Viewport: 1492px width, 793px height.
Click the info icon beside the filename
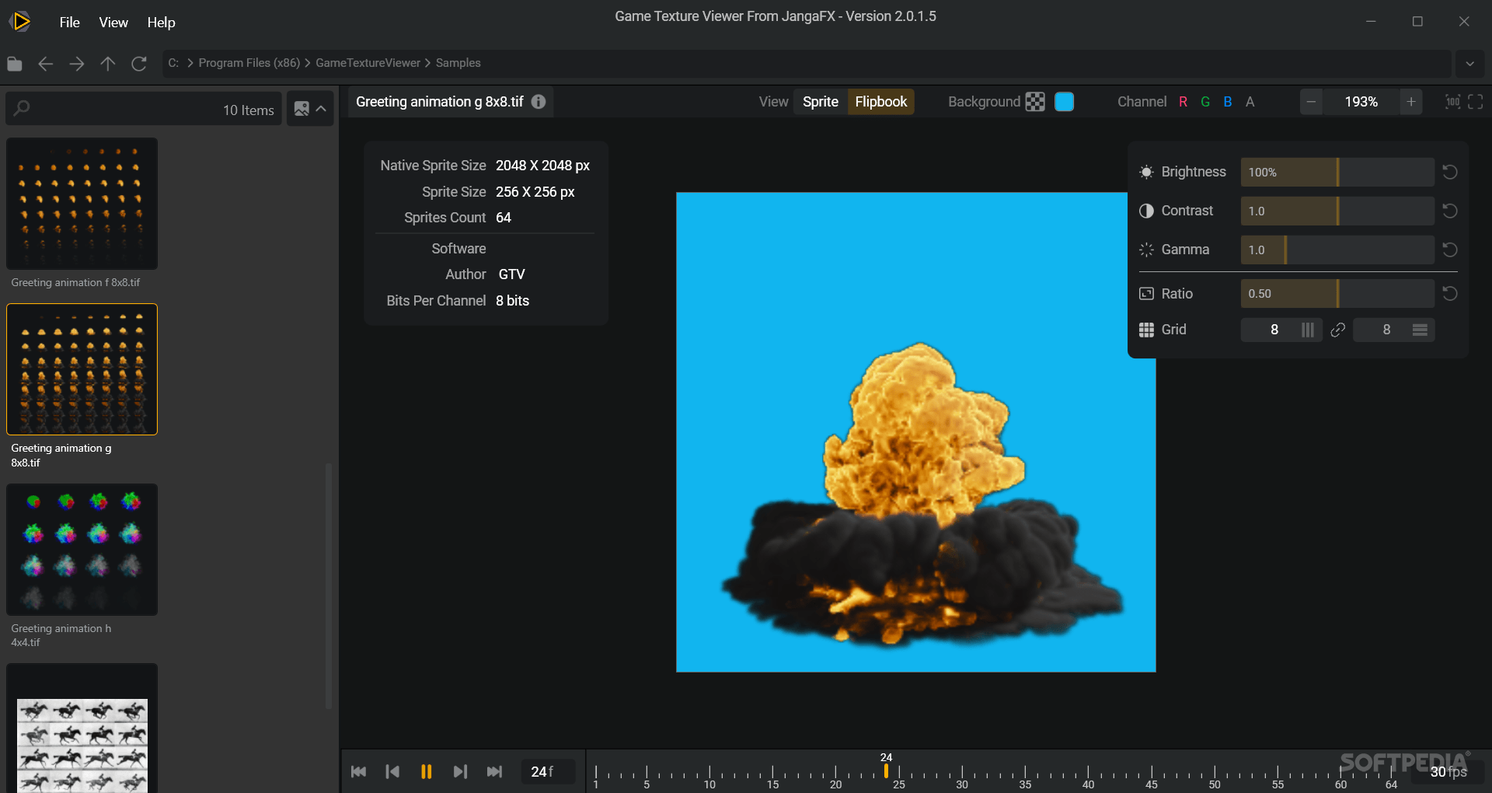point(538,101)
